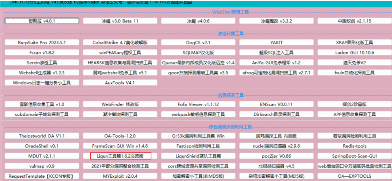Open DirSearch目录探测工具
392x181 pixels.
click(276, 114)
